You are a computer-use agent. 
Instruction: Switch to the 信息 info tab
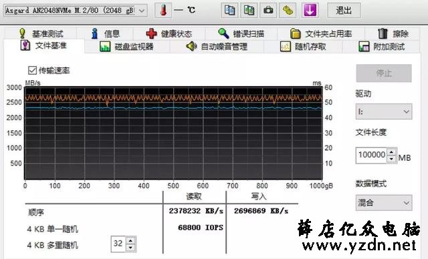click(x=105, y=33)
